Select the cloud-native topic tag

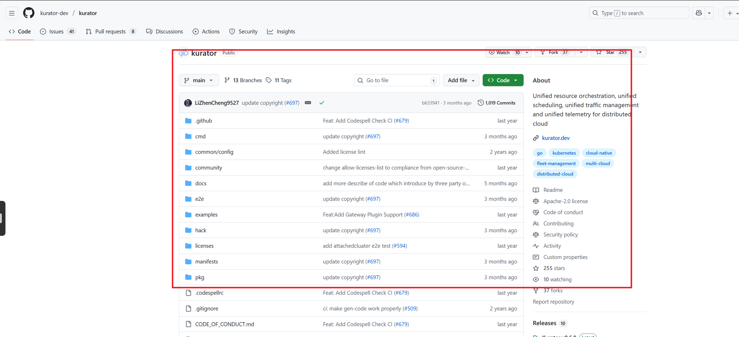pyautogui.click(x=599, y=153)
